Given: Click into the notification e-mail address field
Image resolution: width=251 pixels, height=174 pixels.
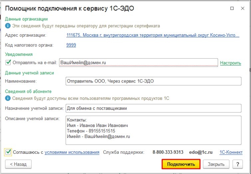Looking at the screenshot, I should click(138, 62).
